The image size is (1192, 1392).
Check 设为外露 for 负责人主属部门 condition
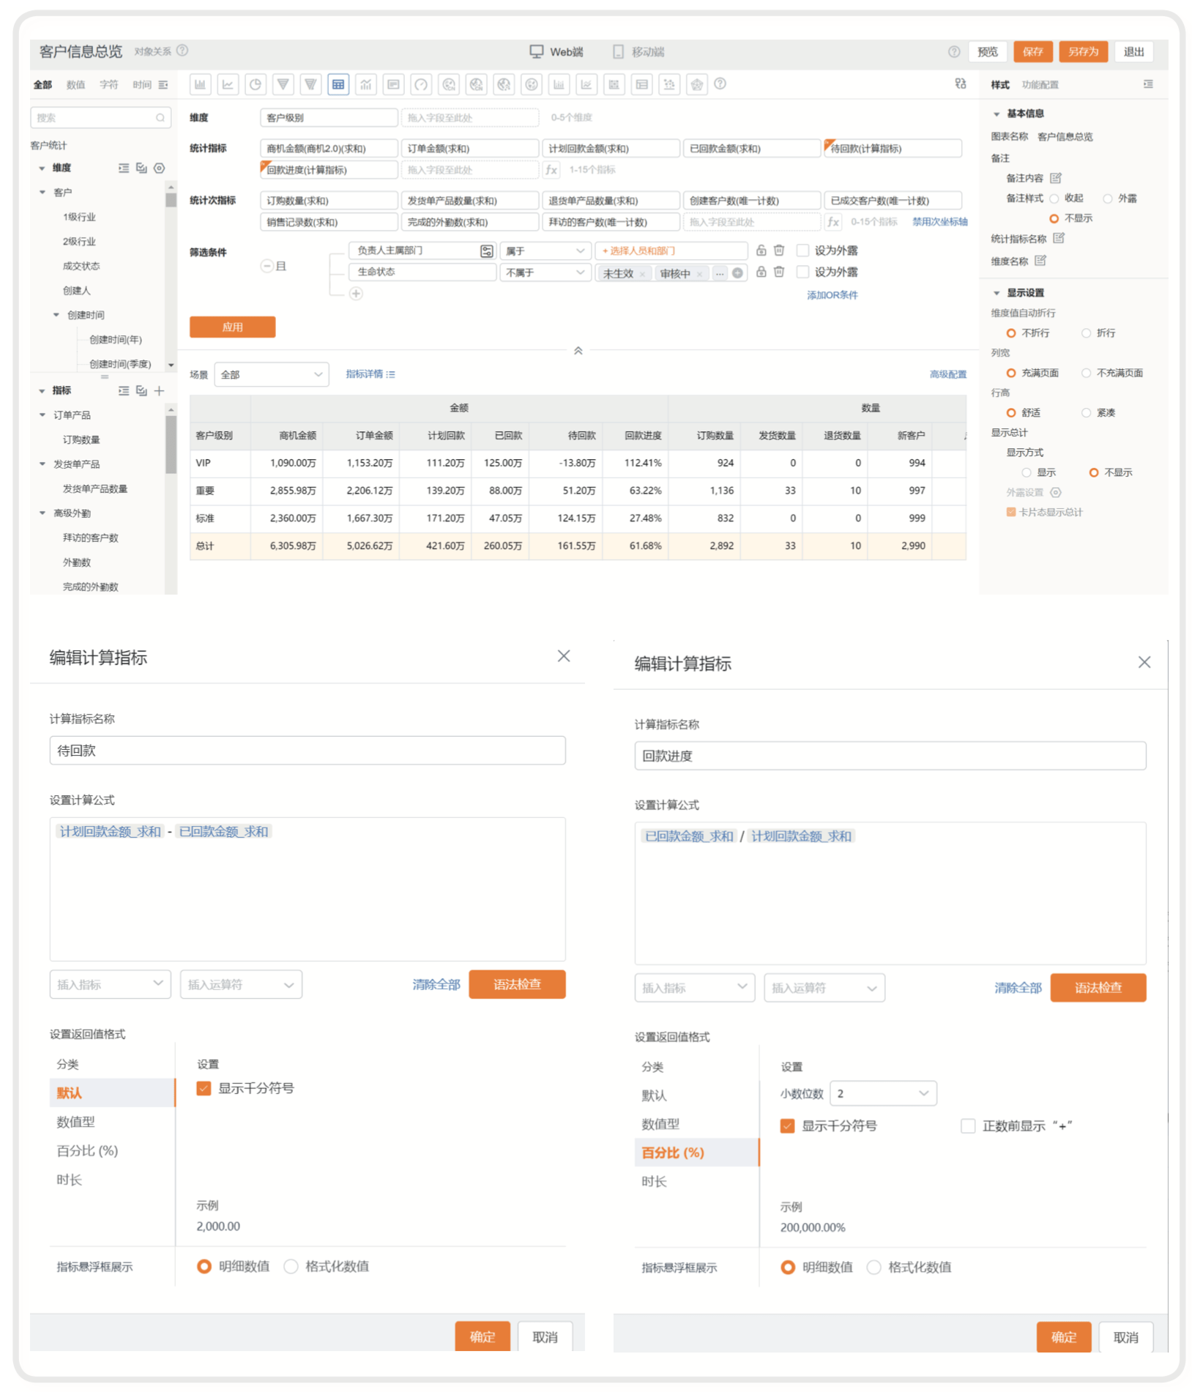coord(803,250)
